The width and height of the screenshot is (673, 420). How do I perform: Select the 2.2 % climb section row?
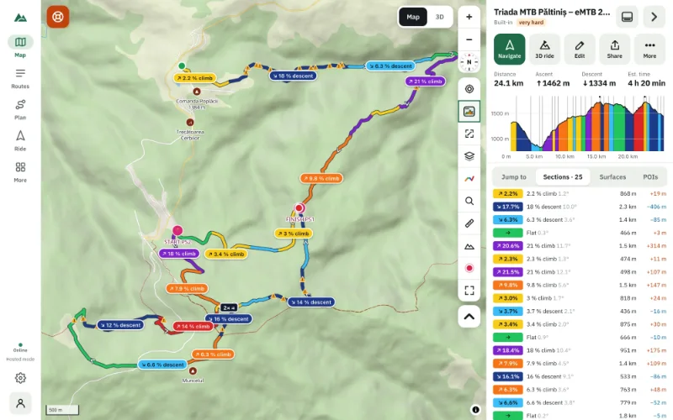click(x=580, y=194)
